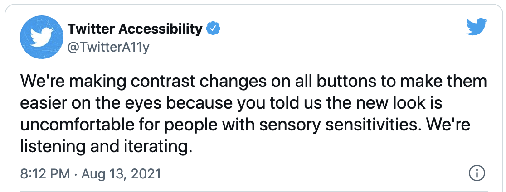Image resolution: width=506 pixels, height=192 pixels.
Task: Open the tweet via 8:12 PM timestamp
Action: pos(45,174)
